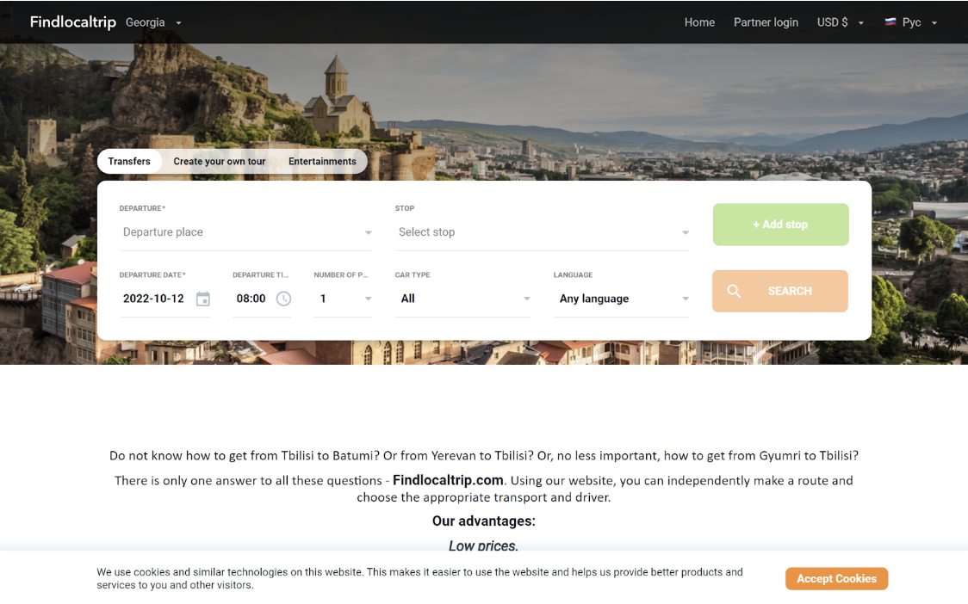
Task: Go to the Home link
Action: pyautogui.click(x=699, y=22)
